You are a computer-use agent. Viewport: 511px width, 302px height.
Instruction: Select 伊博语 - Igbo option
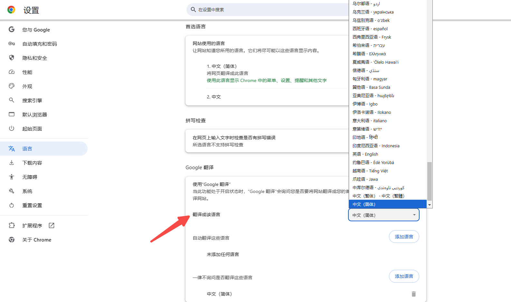pos(388,104)
